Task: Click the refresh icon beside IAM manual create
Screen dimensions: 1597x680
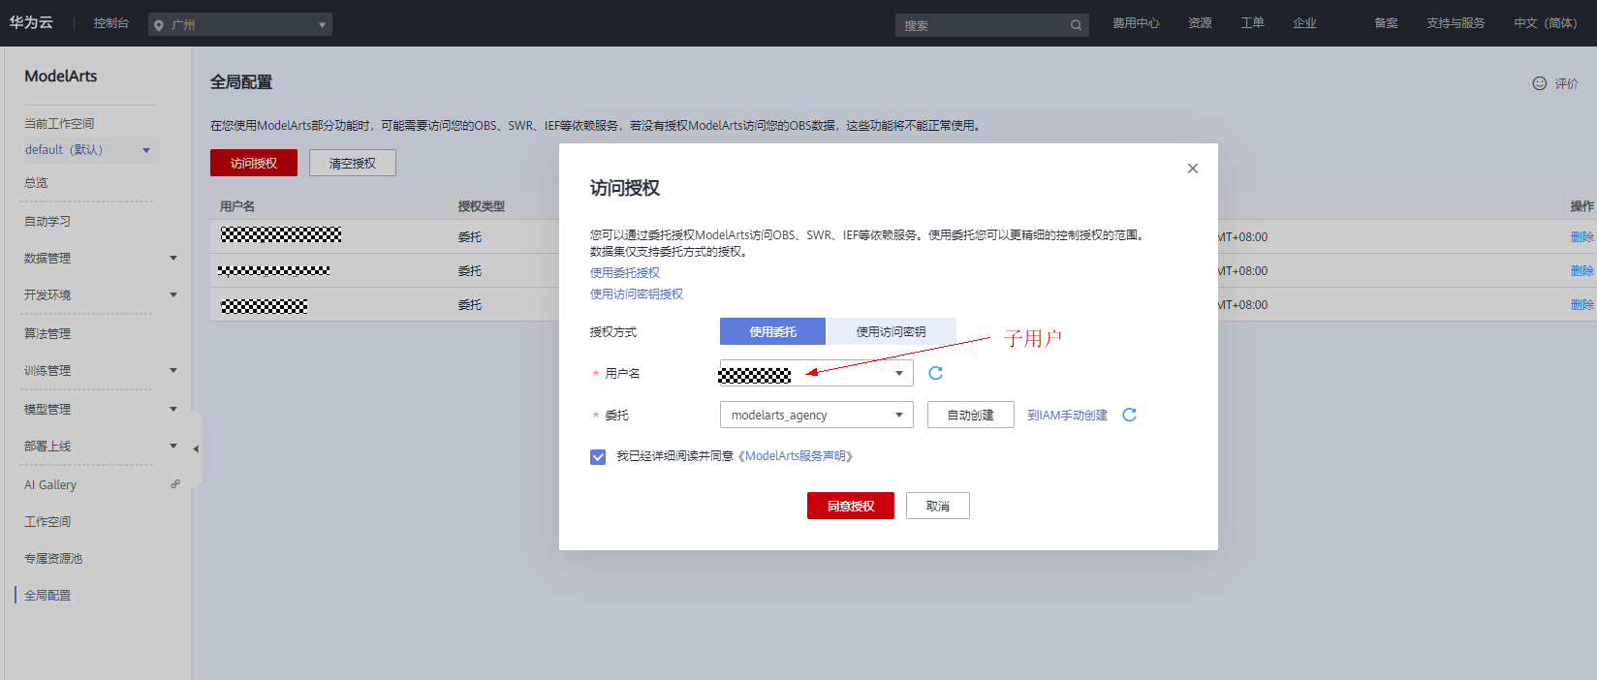Action: (1129, 415)
